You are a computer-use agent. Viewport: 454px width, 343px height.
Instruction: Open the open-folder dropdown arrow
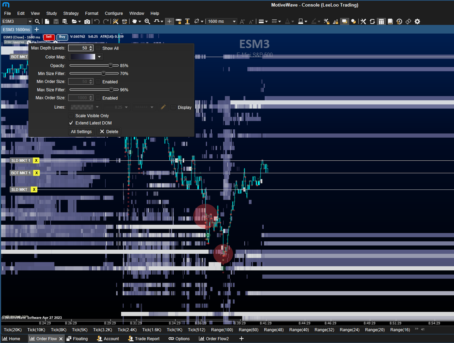[79, 22]
